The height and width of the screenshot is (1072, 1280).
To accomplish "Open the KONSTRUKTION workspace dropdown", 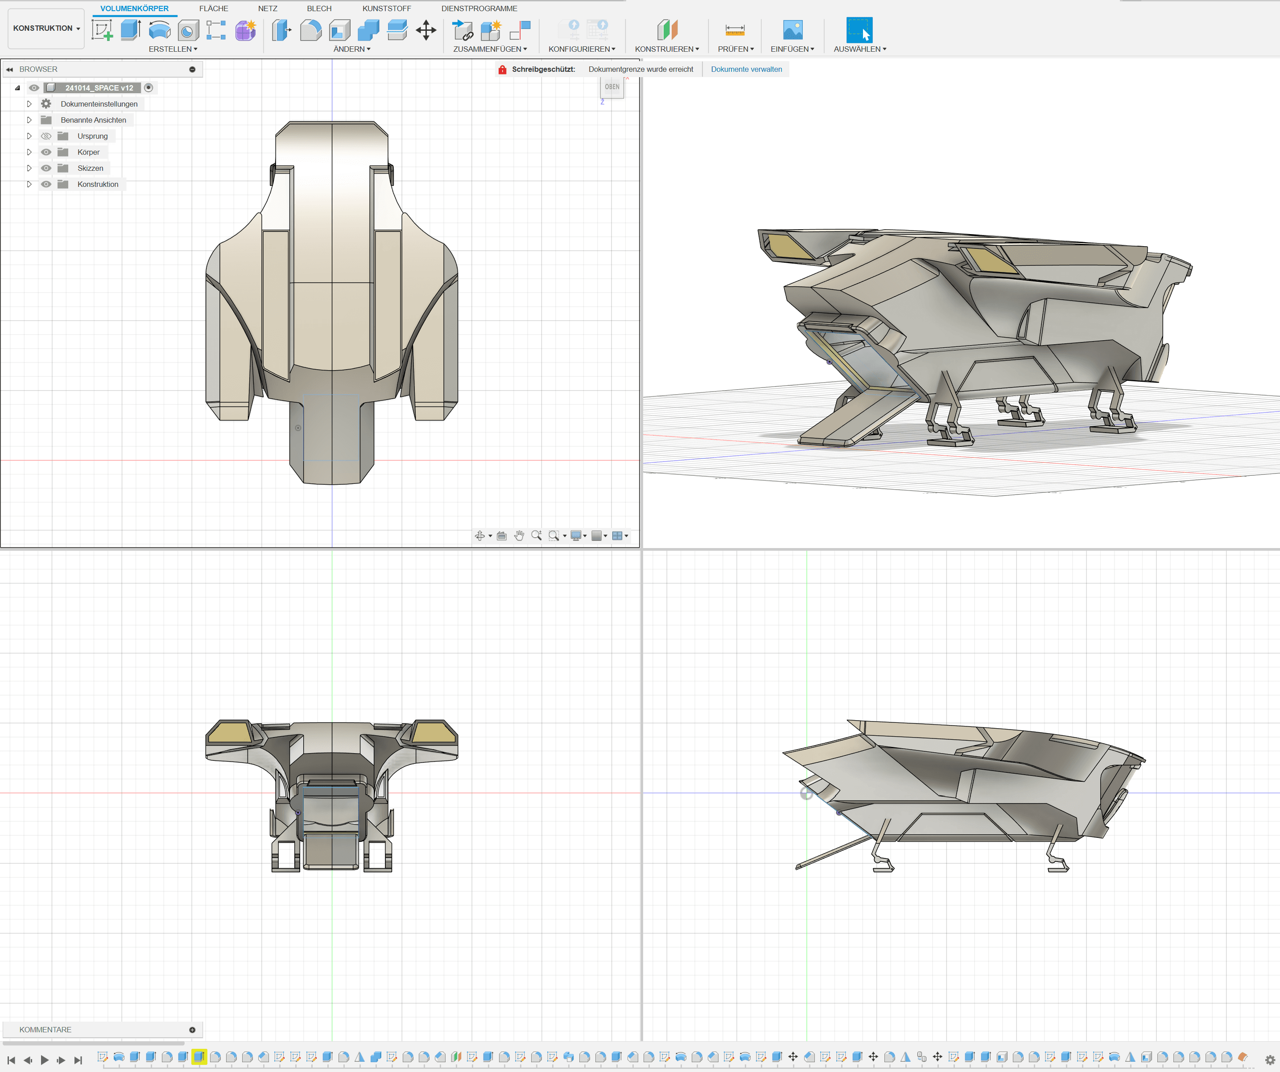I will pos(46,28).
